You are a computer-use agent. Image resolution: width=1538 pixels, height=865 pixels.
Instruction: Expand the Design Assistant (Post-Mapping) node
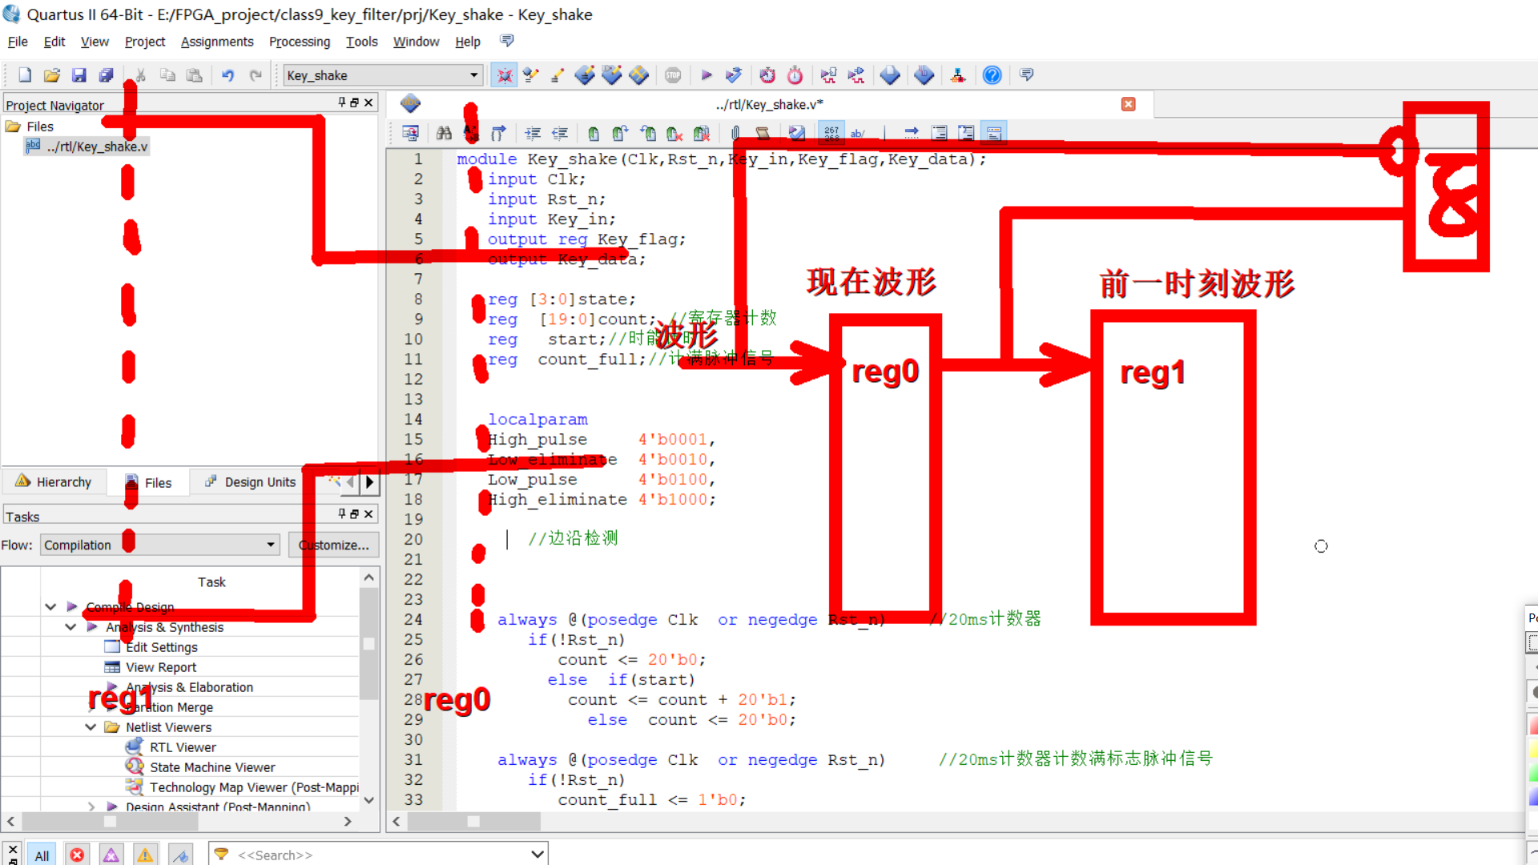point(91,807)
